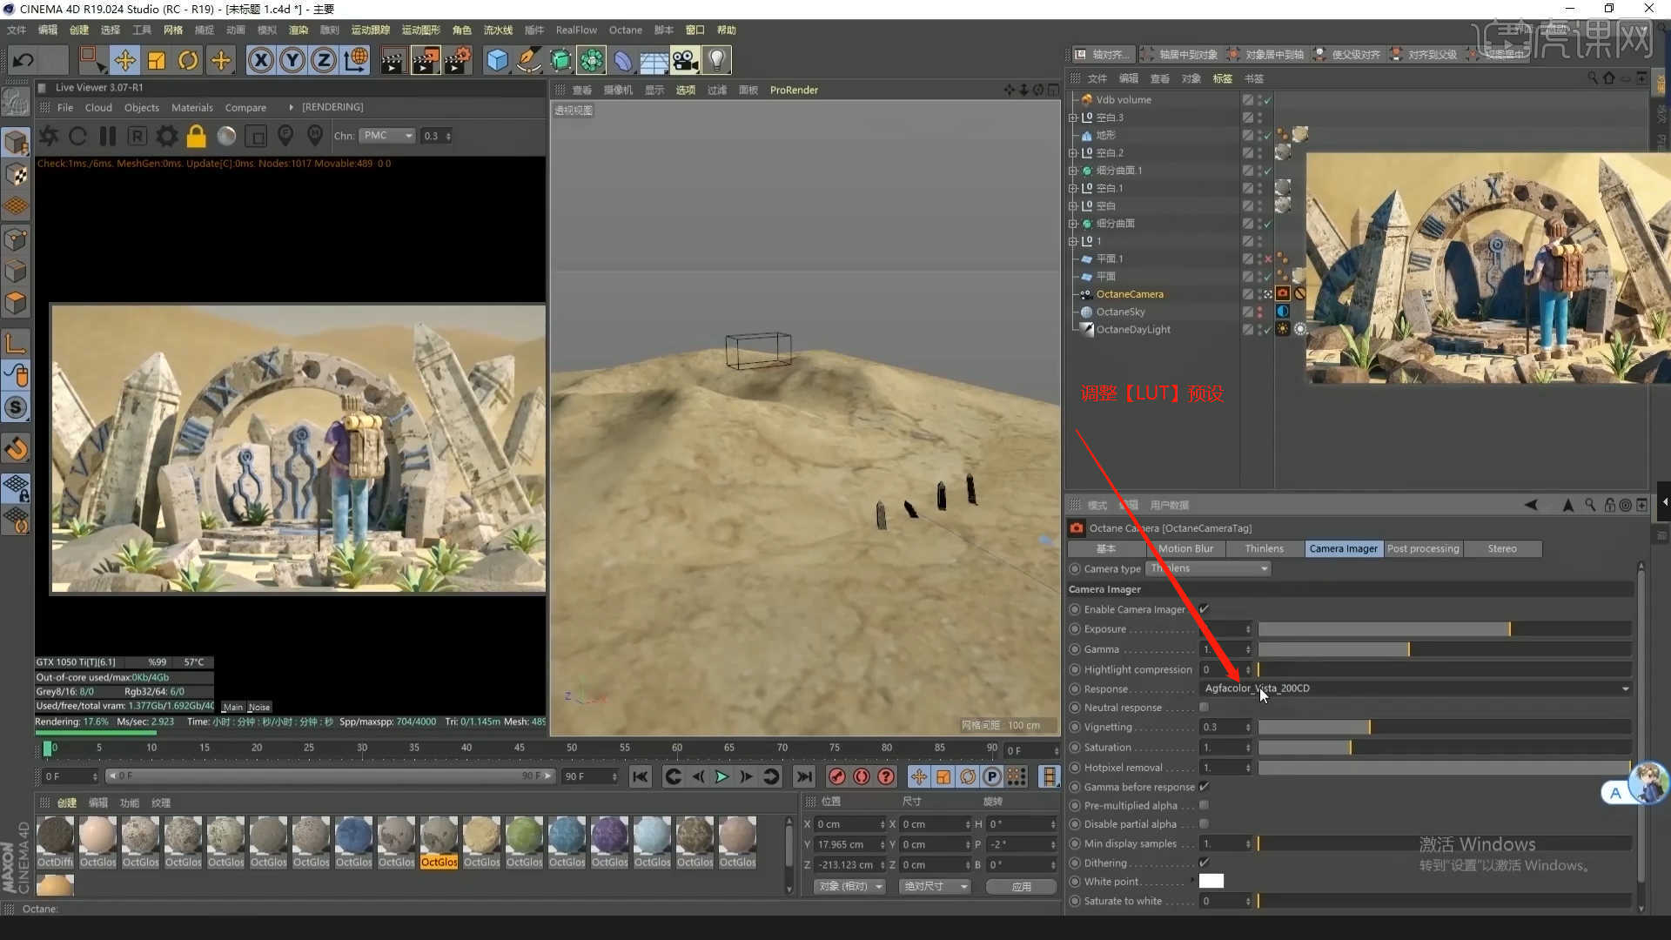Click the light bulb icon in toolbar
The height and width of the screenshot is (940, 1671).
pyautogui.click(x=716, y=60)
